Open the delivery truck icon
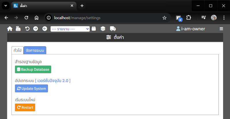 point(113,29)
